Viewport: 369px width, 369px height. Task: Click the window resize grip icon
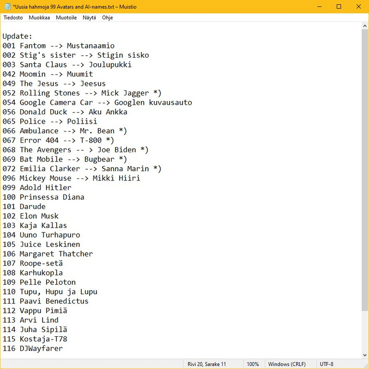(x=366, y=366)
